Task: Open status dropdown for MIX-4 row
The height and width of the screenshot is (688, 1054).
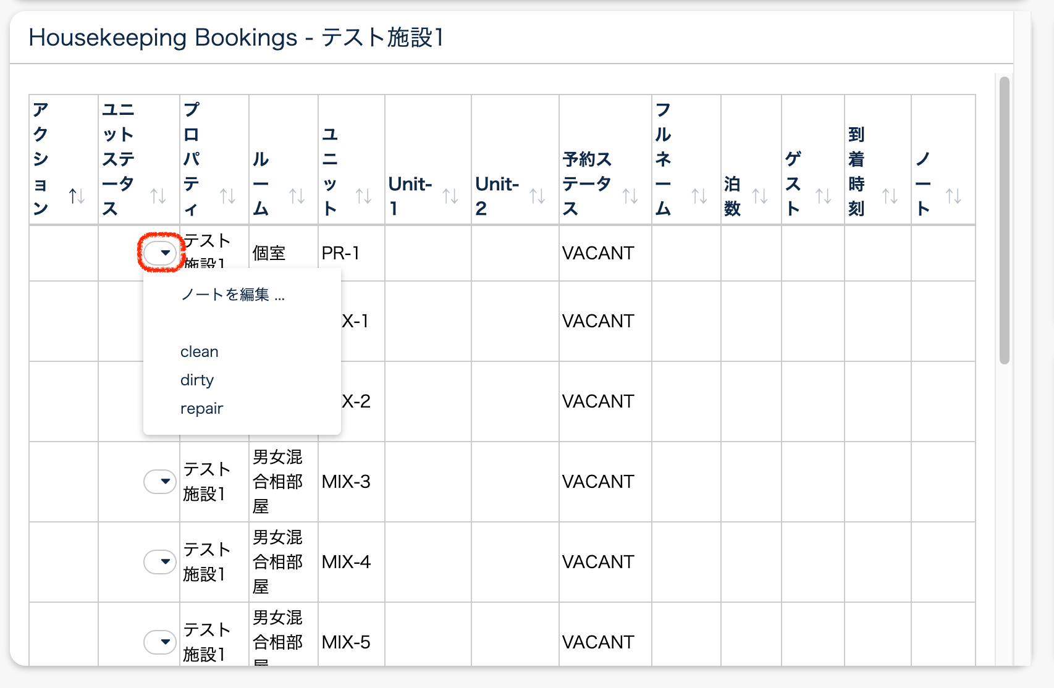Action: 160,561
